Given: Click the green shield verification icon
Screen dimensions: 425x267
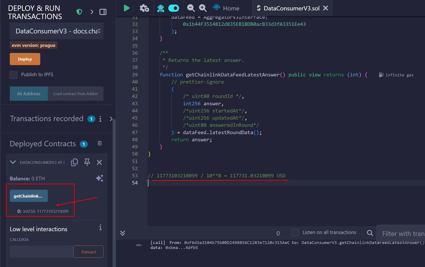Looking at the screenshot, I should (x=79, y=12).
